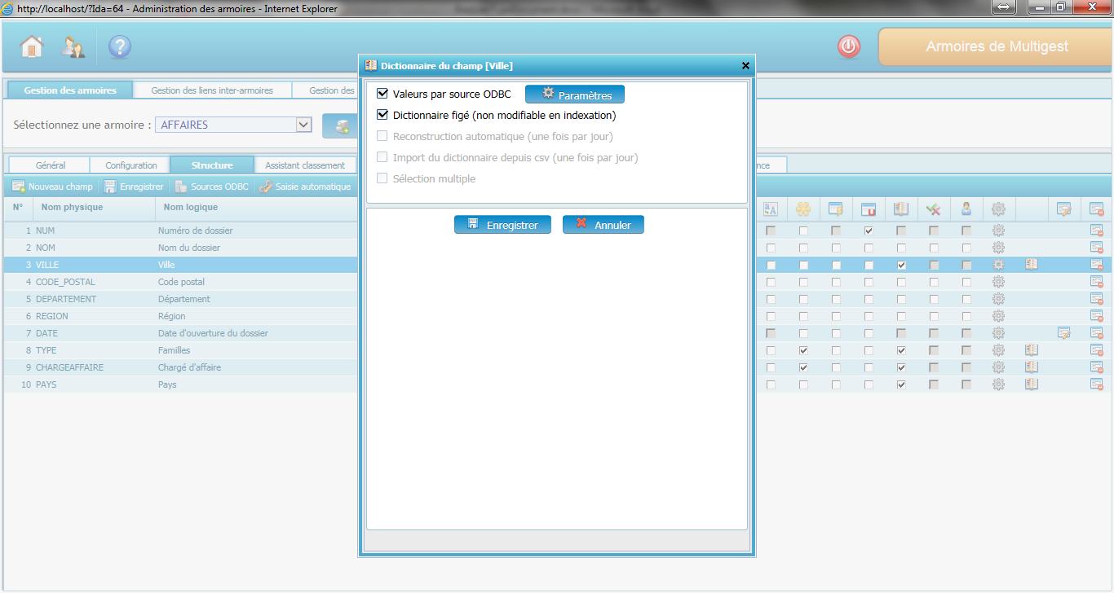Uncheck Valeurs par source ODBC
This screenshot has width=1114, height=593.
[x=382, y=94]
